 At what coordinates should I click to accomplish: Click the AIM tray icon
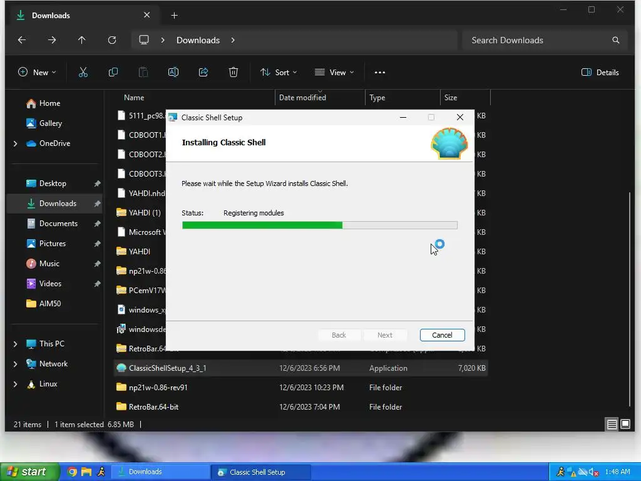click(x=560, y=472)
